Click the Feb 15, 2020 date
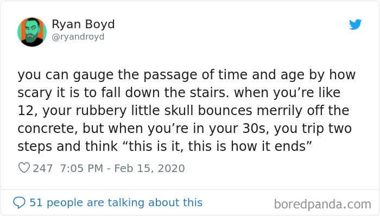Screen dimensions: 380x216 (149, 168)
